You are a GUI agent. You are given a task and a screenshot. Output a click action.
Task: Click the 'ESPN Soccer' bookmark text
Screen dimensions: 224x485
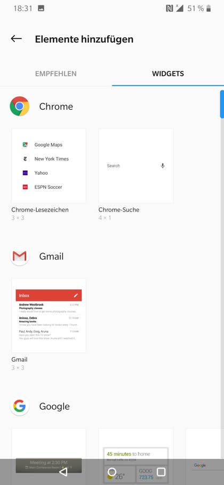point(48,187)
